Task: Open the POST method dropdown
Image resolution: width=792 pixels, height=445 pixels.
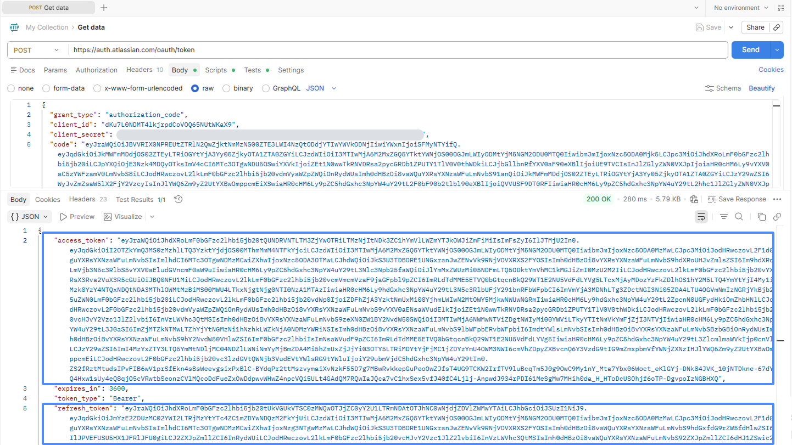Action: point(36,50)
